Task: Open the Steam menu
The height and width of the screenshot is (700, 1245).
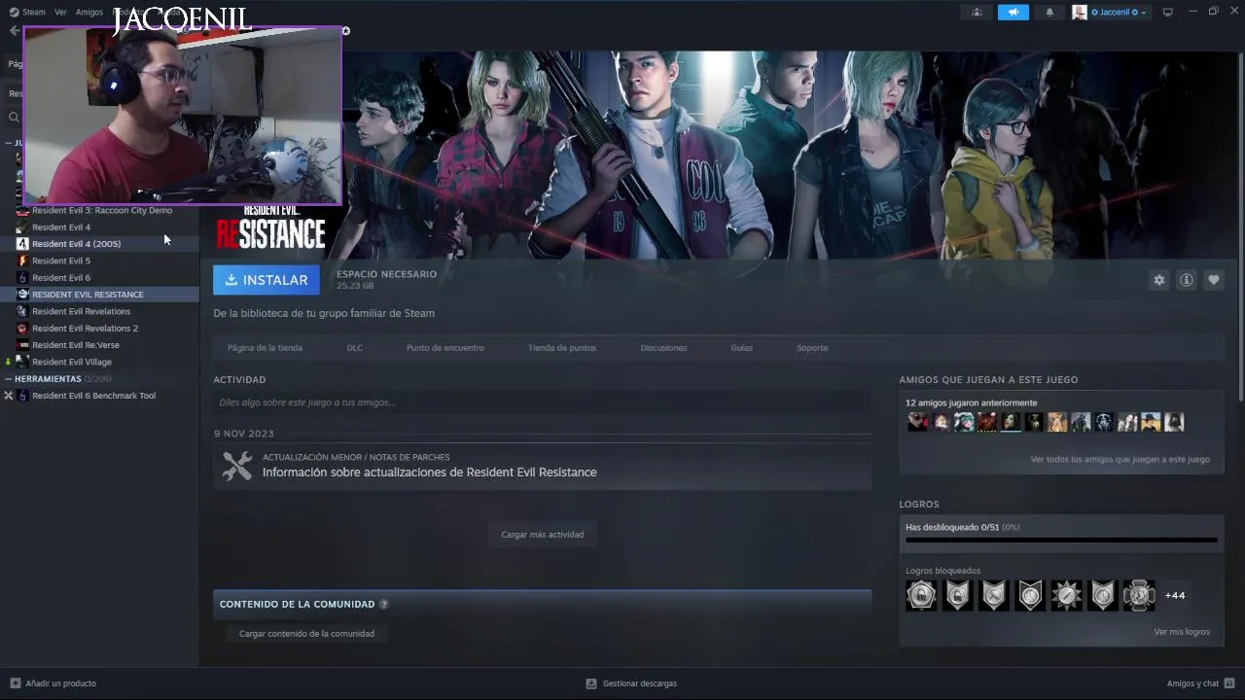Action: coord(34,12)
